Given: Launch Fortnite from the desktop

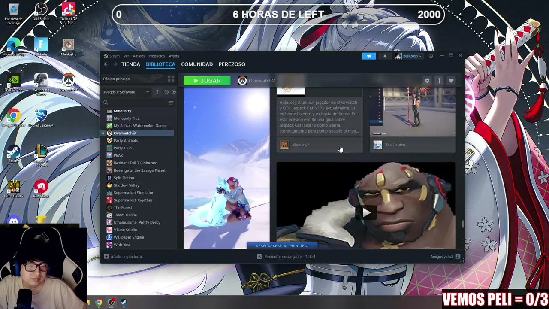Looking at the screenshot, I should [x=41, y=48].
